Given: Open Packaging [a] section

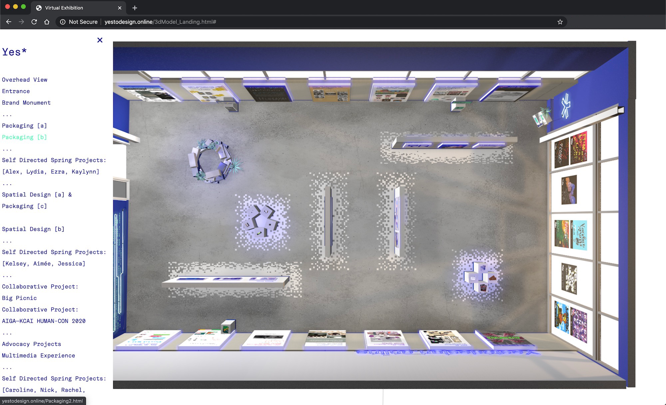Looking at the screenshot, I should point(24,125).
